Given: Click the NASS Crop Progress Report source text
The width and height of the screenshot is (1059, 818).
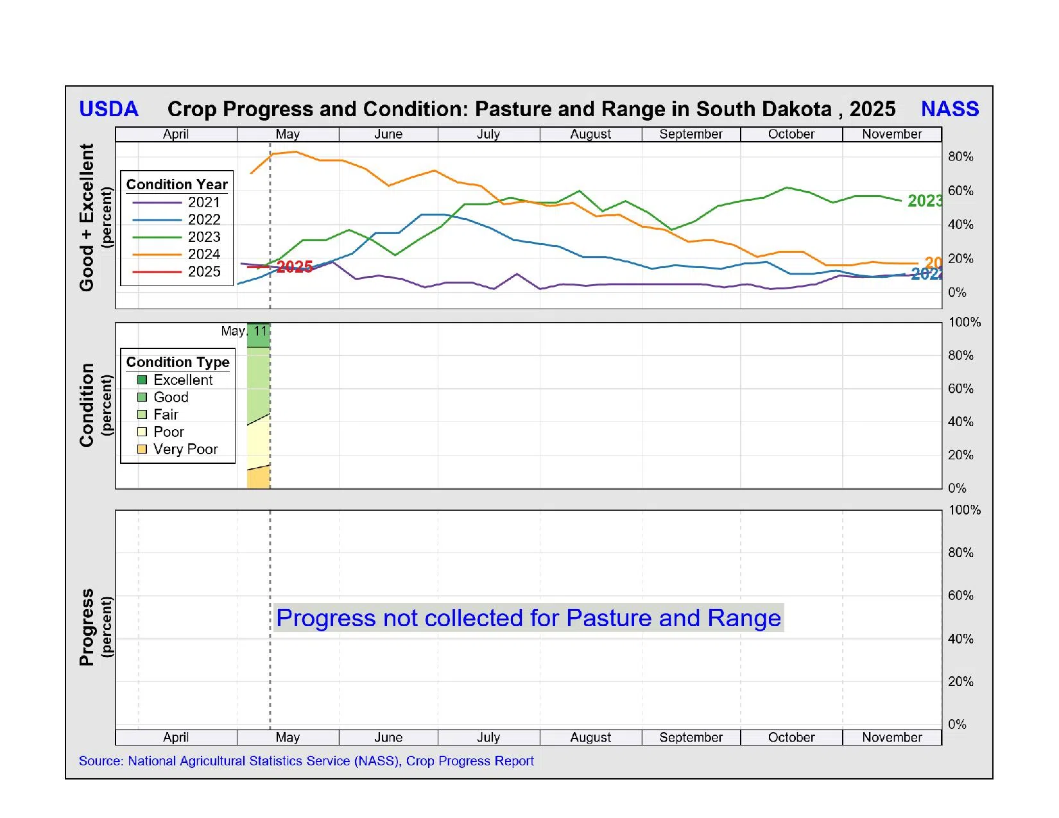Looking at the screenshot, I should (306, 761).
